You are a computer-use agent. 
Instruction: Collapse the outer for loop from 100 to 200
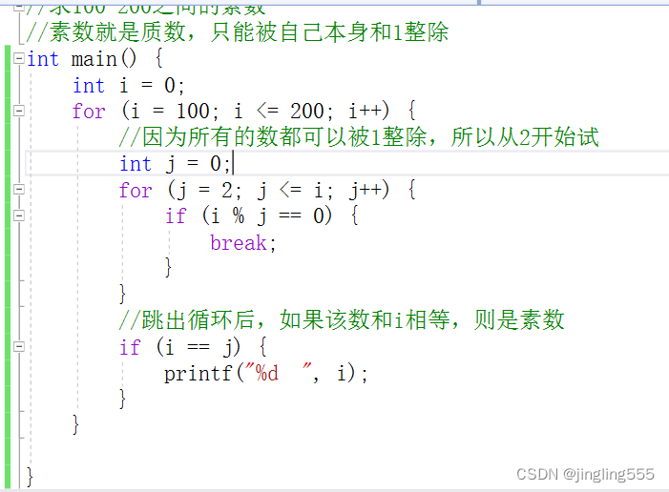pos(18,112)
